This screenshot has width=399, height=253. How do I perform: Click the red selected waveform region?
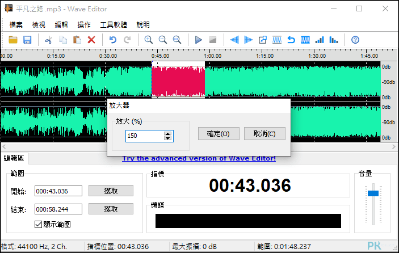[x=178, y=81]
